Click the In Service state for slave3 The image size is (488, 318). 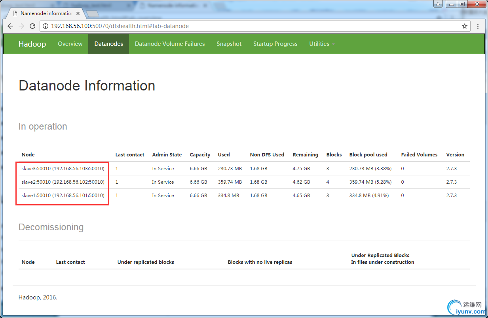pyautogui.click(x=163, y=169)
